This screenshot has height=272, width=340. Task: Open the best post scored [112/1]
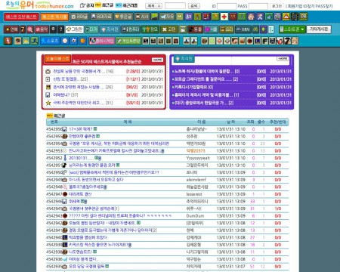[x=66, y=79]
